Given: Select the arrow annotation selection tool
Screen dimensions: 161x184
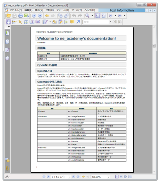Looking at the screenshot, I should pyautogui.click(x=20, y=22).
